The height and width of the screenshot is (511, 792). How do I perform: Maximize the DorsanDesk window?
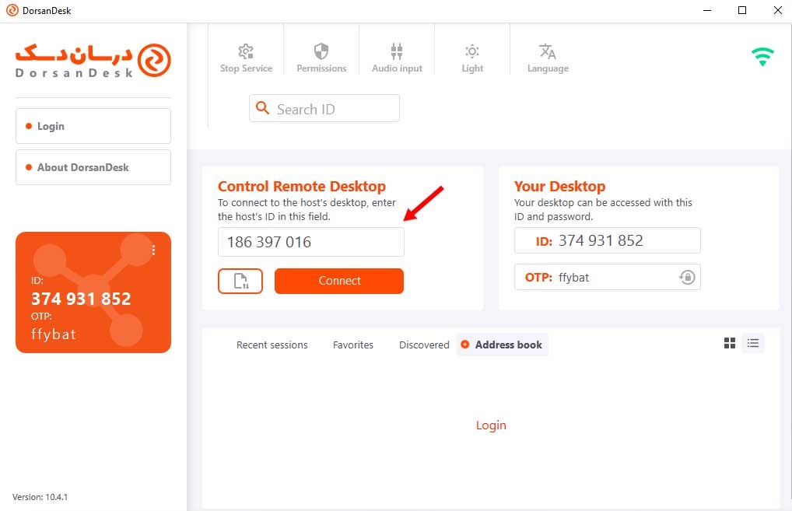(x=742, y=10)
